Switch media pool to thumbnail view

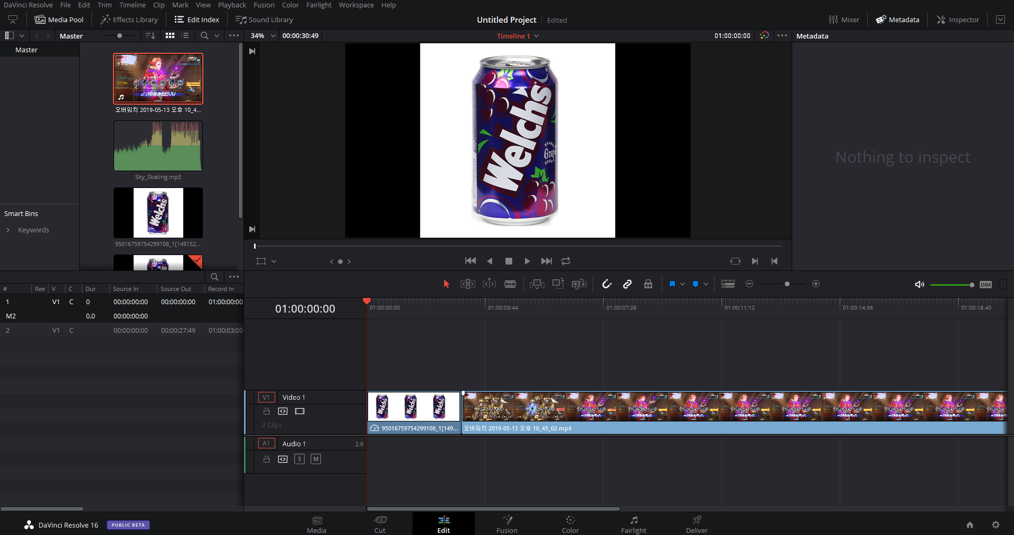tap(170, 35)
